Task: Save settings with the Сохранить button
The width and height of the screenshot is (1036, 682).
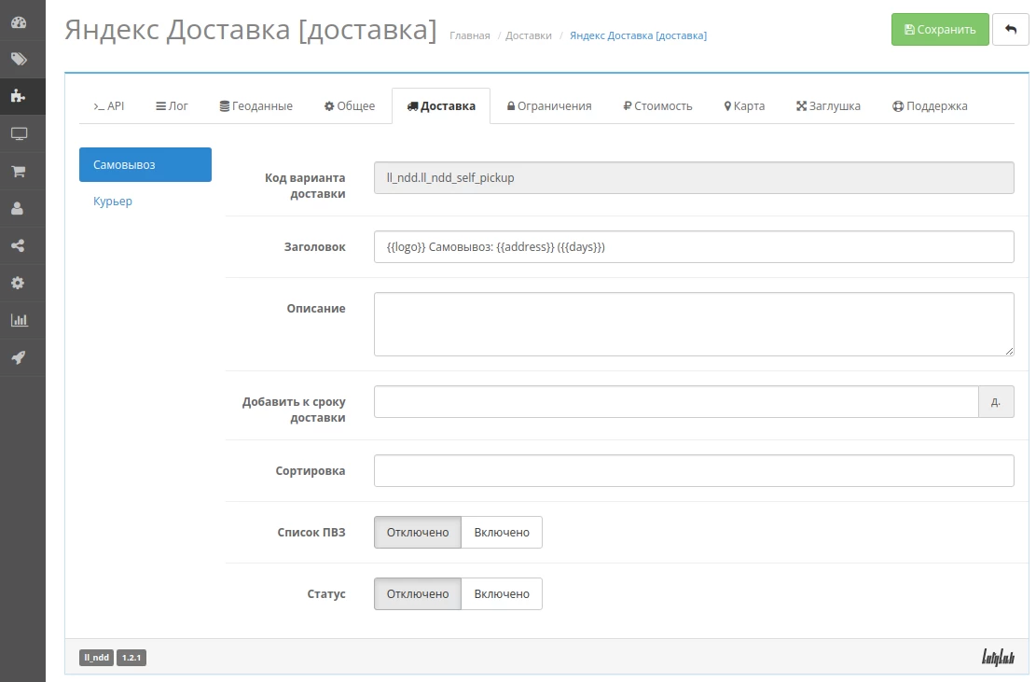Action: click(x=940, y=29)
